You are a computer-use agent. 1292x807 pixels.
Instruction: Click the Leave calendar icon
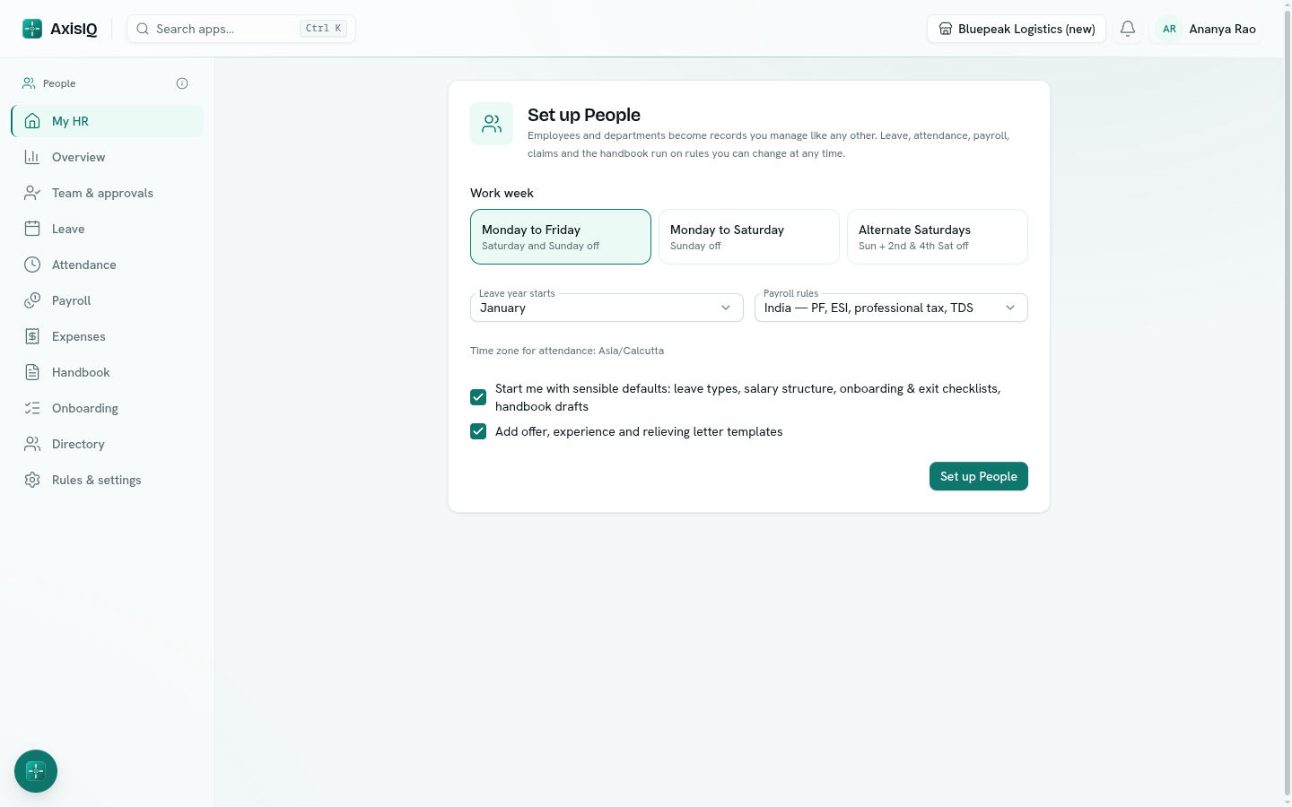point(32,229)
